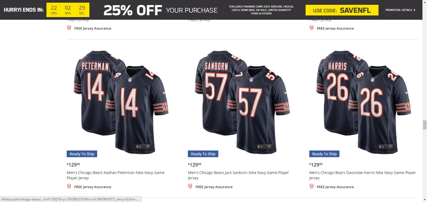Viewport: 427px width, 202px height.
Task: Click the 25% OFF Your Purchase banner
Action: [x=160, y=10]
